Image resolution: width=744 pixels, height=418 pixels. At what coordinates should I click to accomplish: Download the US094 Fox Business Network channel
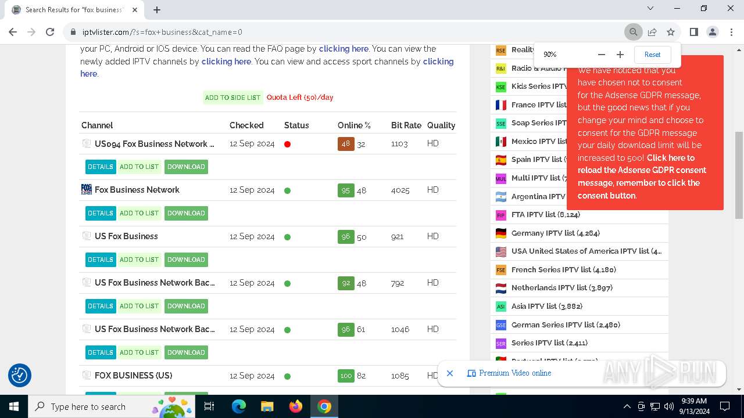(x=186, y=167)
